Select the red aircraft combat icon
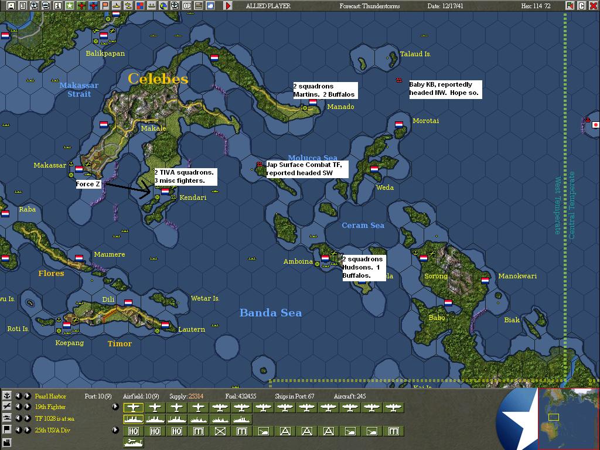This screenshot has height=450, width=600. click(x=80, y=5)
